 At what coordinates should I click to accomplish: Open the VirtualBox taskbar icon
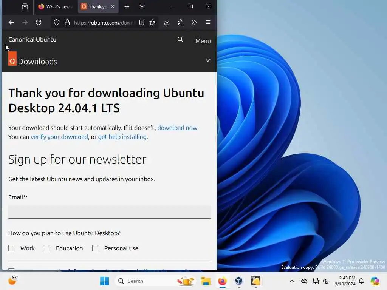[x=239, y=281]
